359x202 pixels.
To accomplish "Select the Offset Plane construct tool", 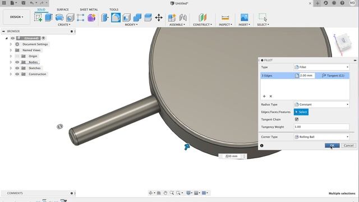I will tap(202, 17).
